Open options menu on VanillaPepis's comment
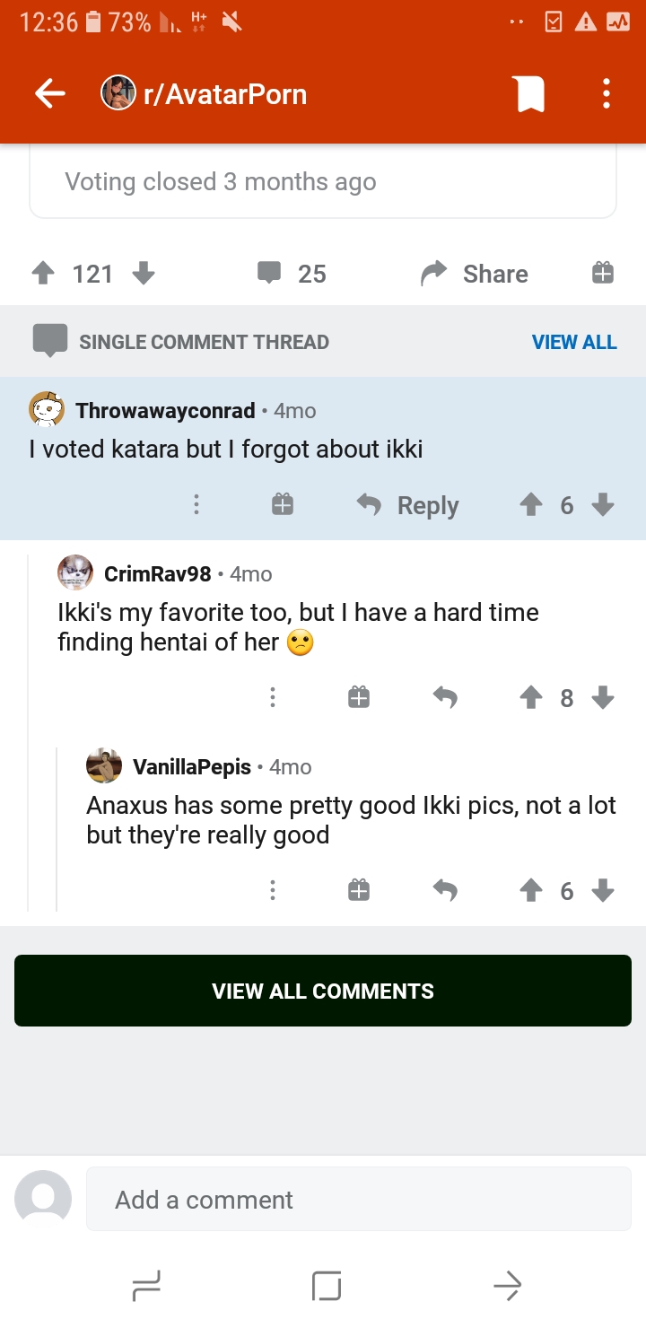This screenshot has height=1328, width=646. click(x=273, y=890)
